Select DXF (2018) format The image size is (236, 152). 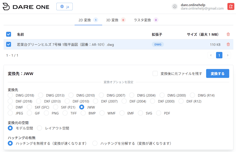pos(10,101)
